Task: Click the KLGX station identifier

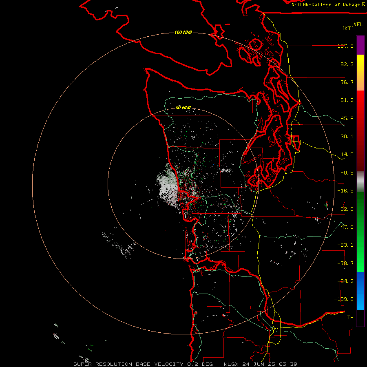Action: 232,364
